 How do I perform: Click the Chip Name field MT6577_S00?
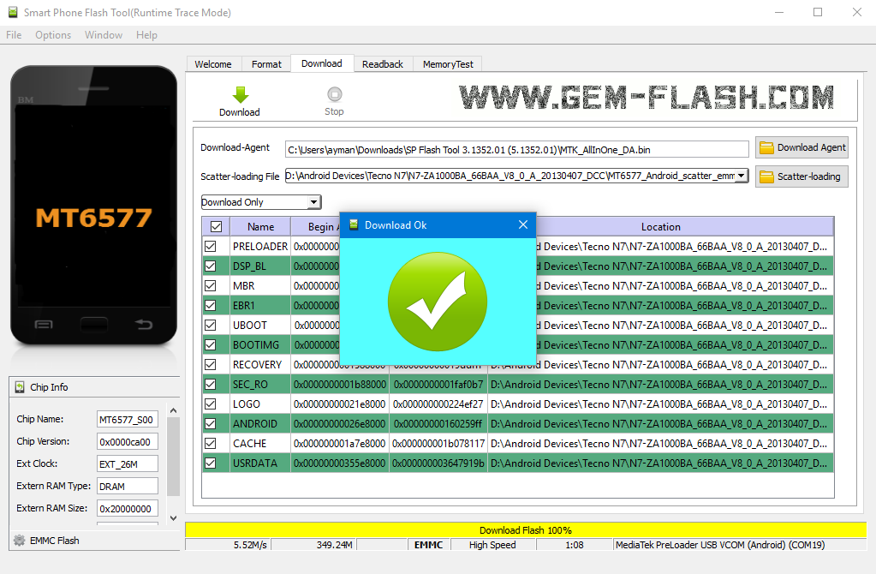click(x=128, y=420)
